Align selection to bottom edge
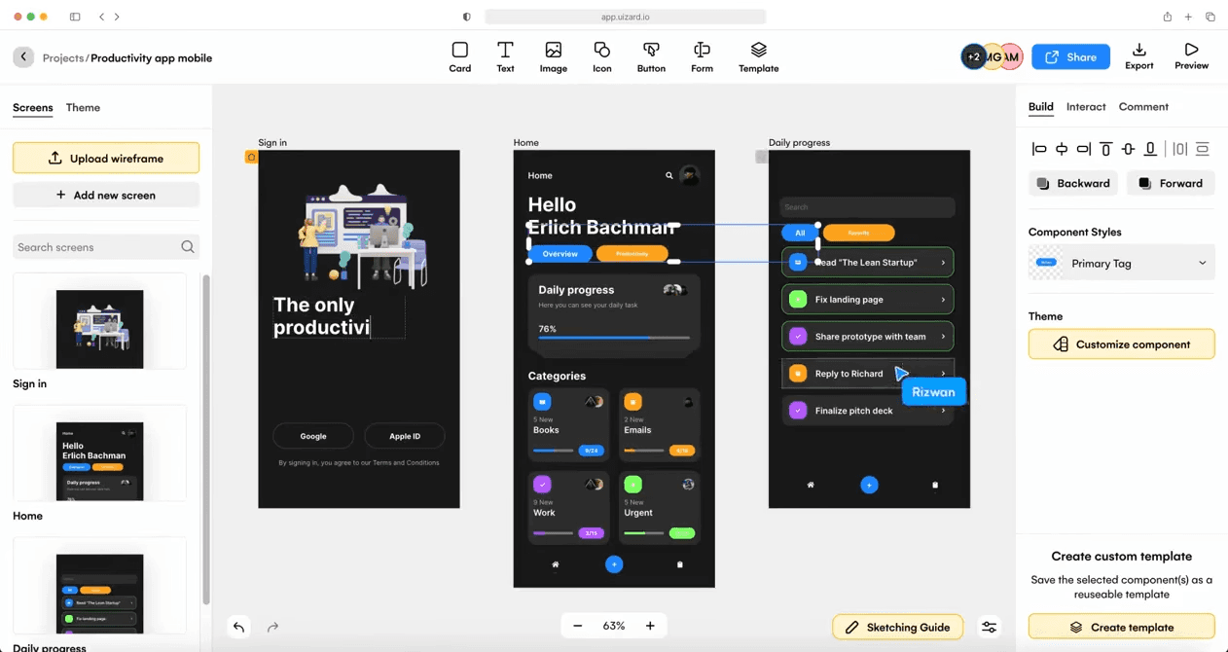1228x652 pixels. tap(1151, 149)
